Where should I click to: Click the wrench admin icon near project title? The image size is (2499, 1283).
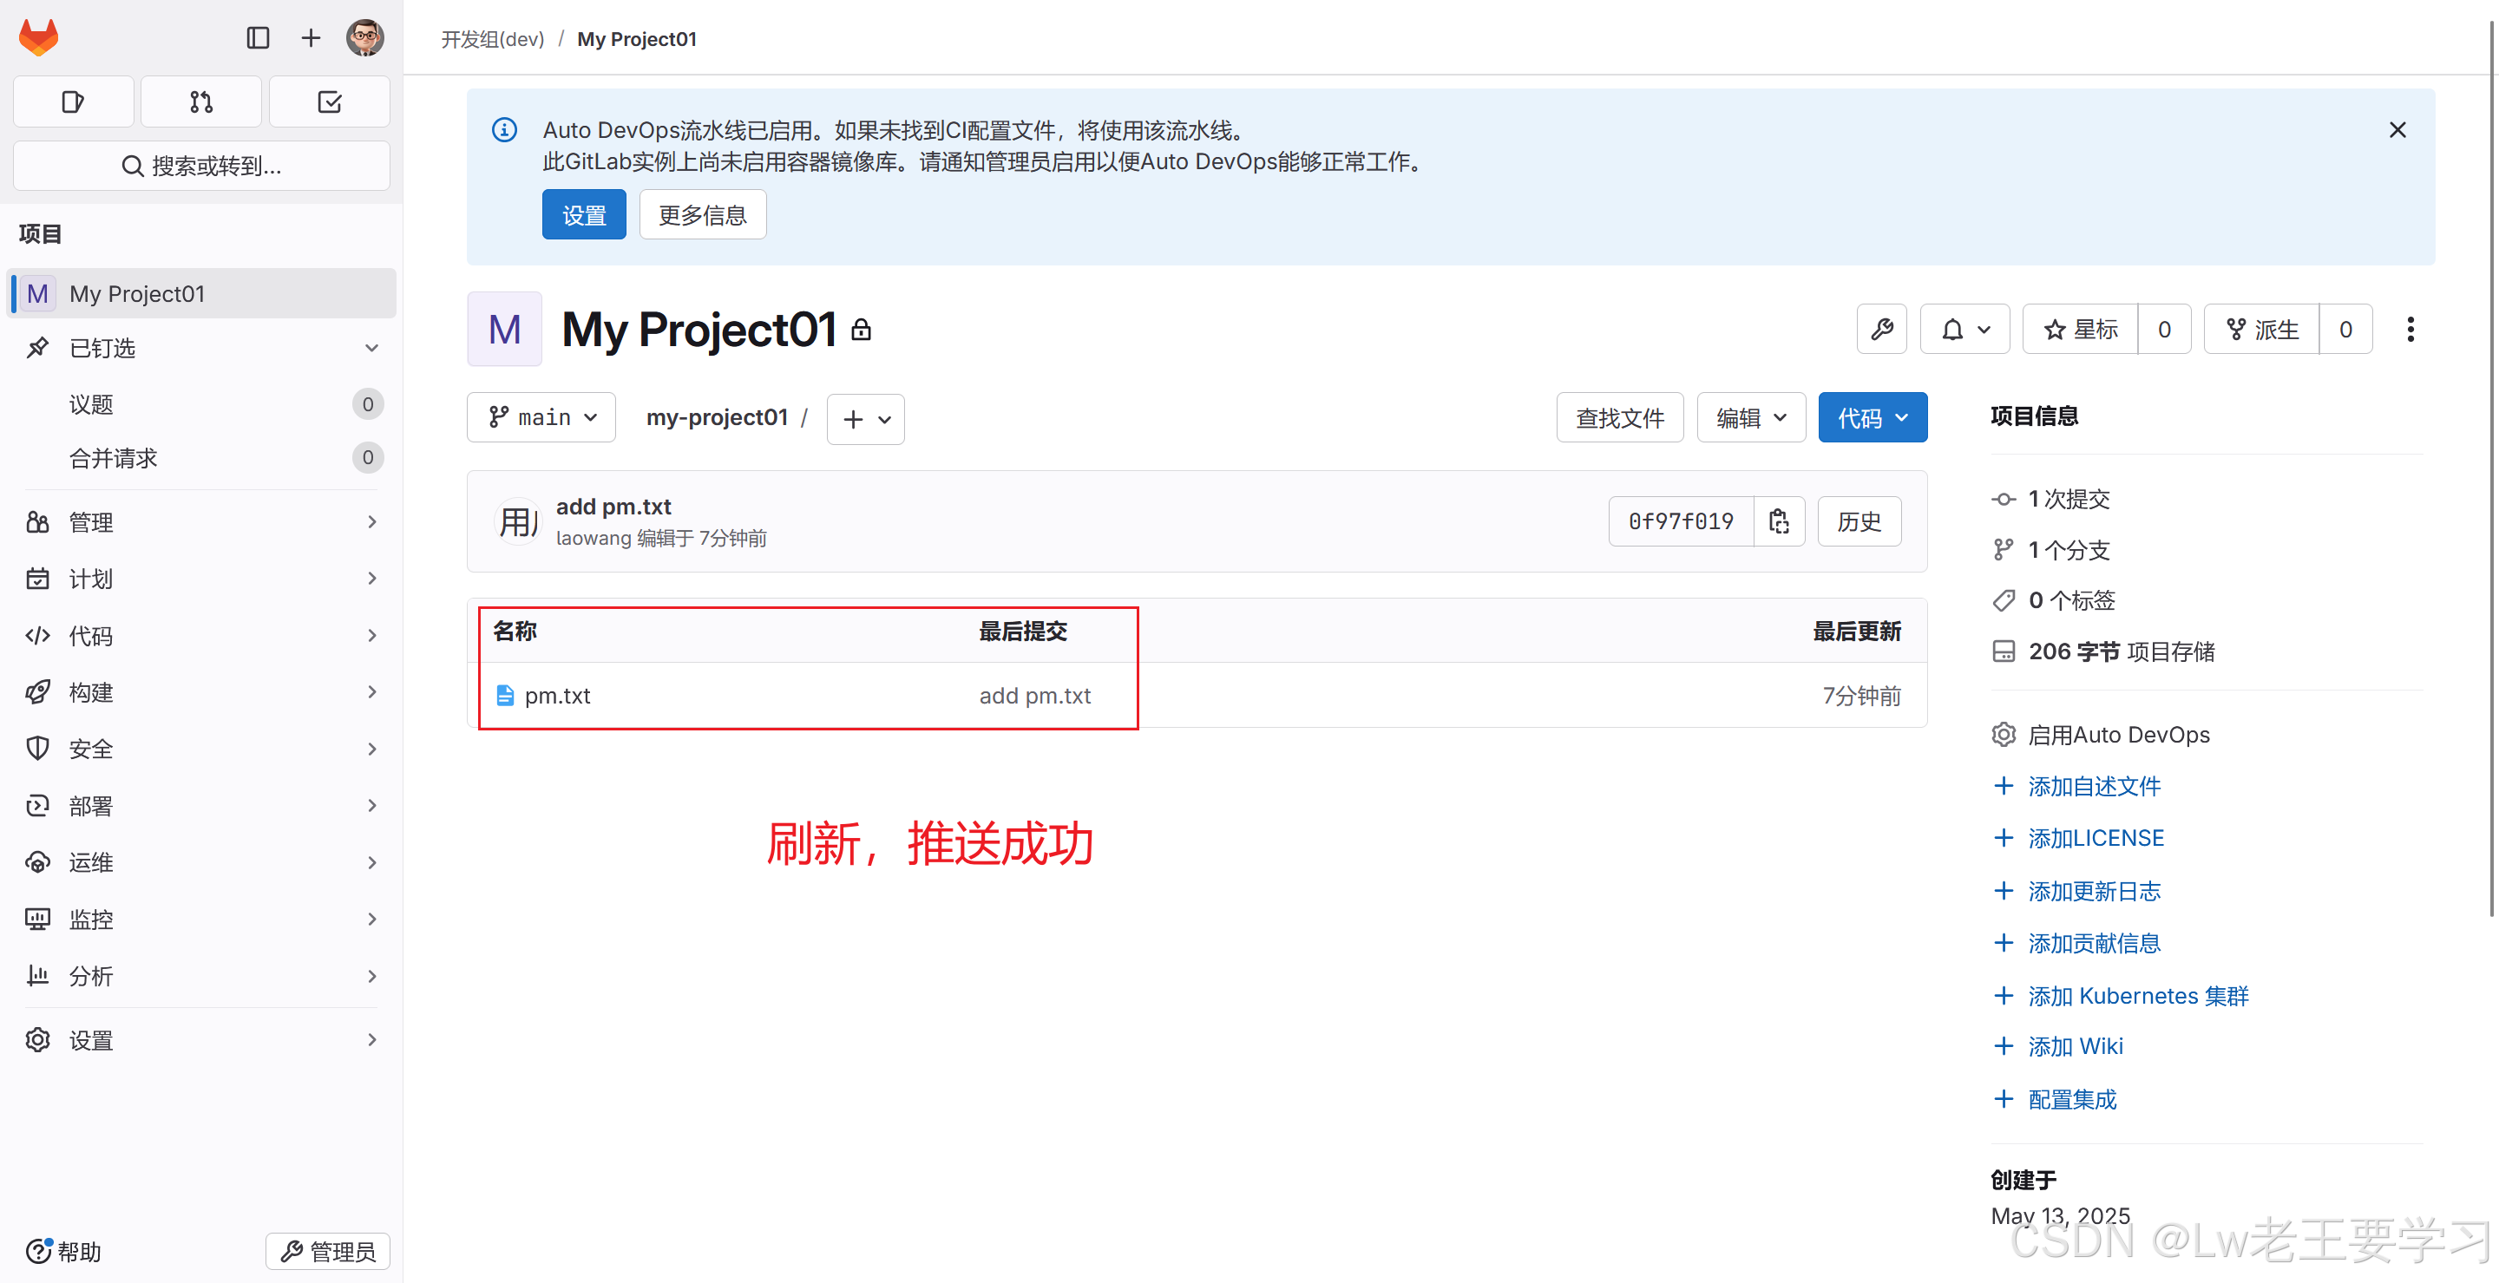point(1881,330)
